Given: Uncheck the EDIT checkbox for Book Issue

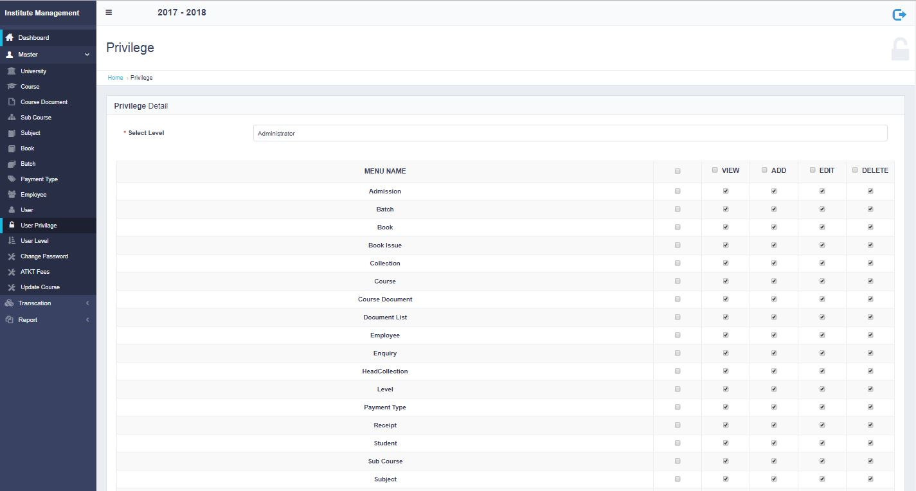Looking at the screenshot, I should 822,245.
